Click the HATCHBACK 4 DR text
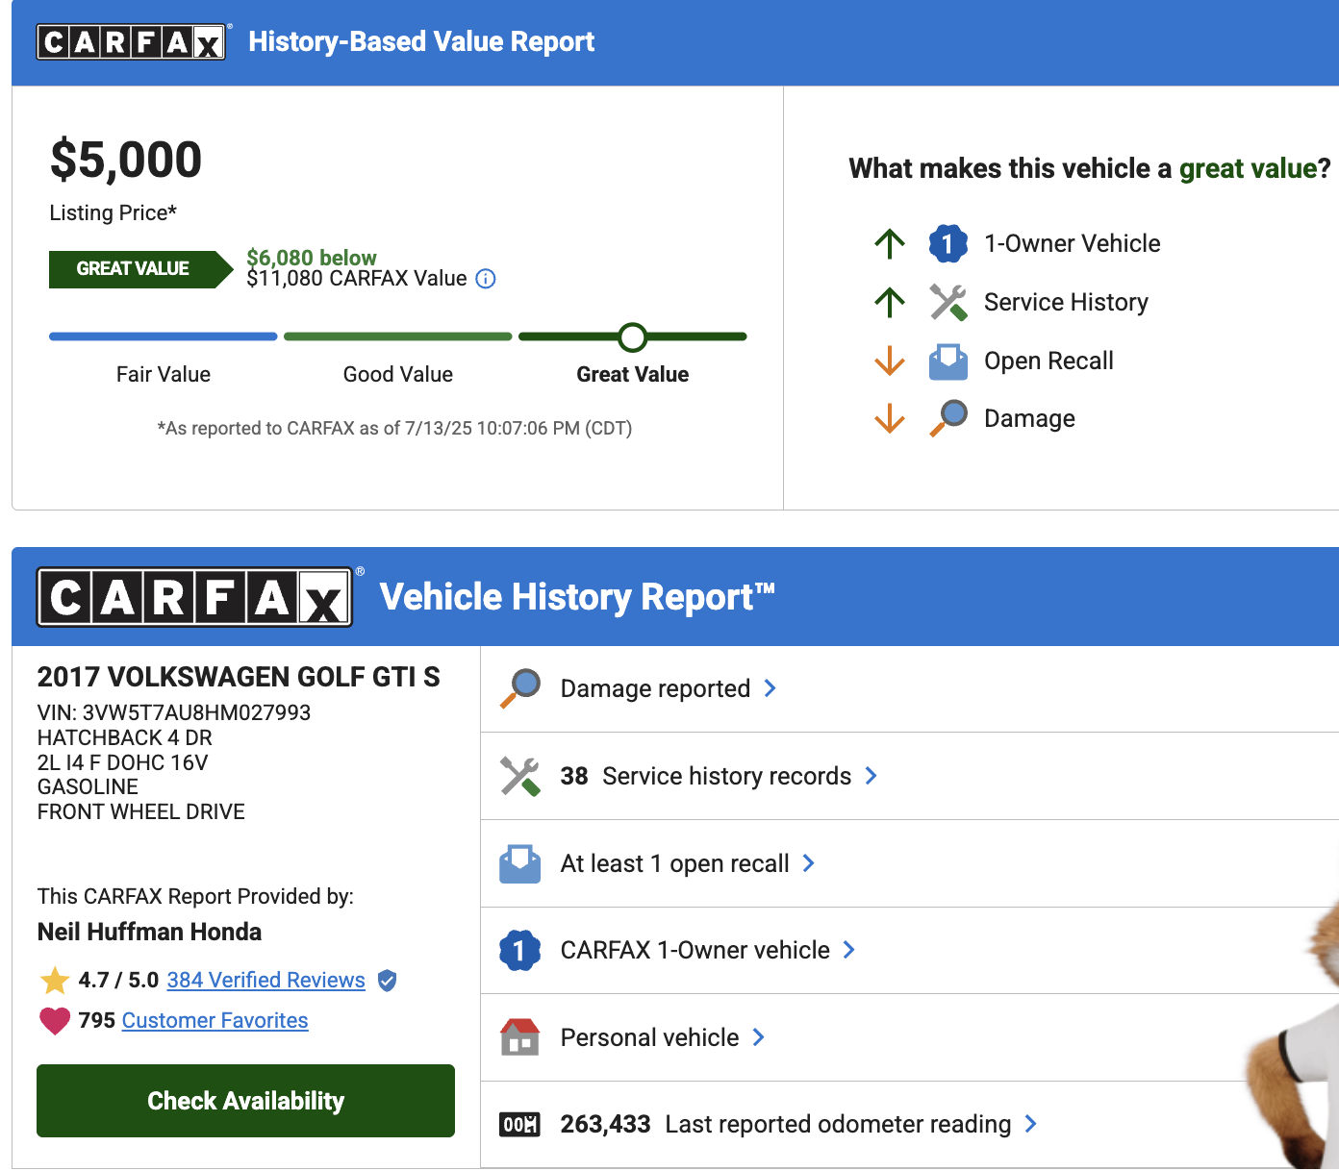 [125, 737]
